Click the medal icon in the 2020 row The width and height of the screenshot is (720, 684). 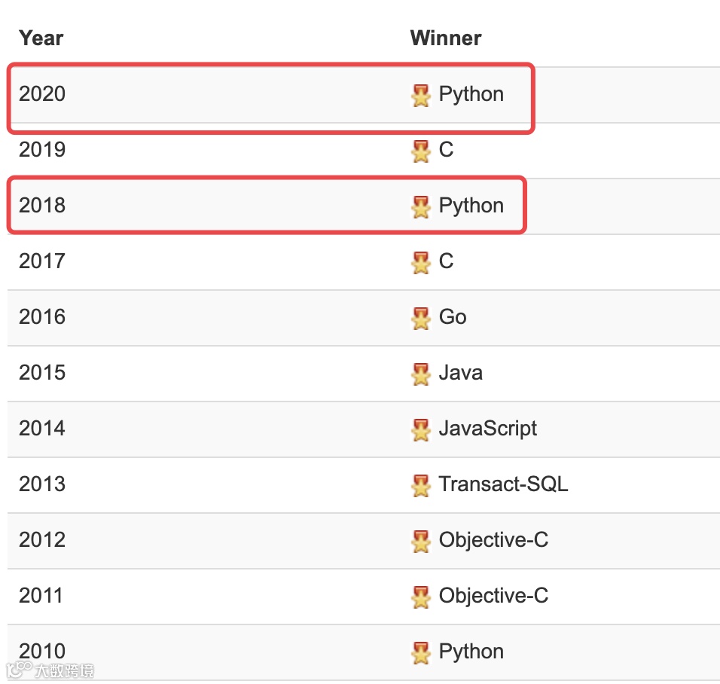(x=421, y=95)
